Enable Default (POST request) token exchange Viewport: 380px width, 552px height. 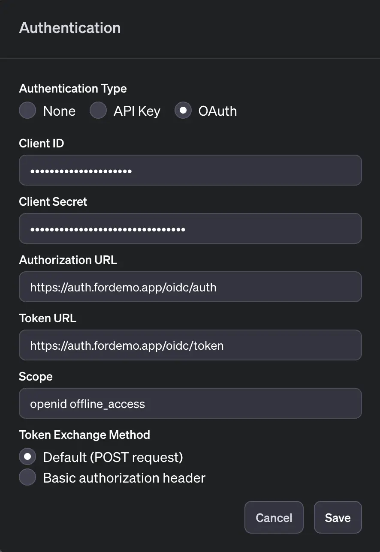[27, 456]
